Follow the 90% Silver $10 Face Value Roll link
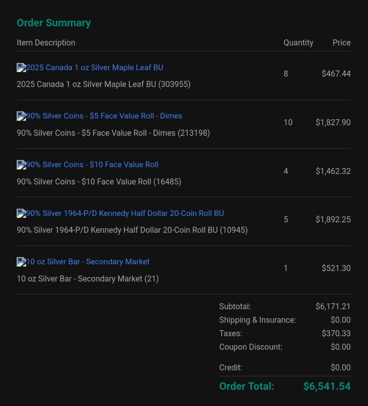This screenshot has height=406, width=368. [92, 165]
